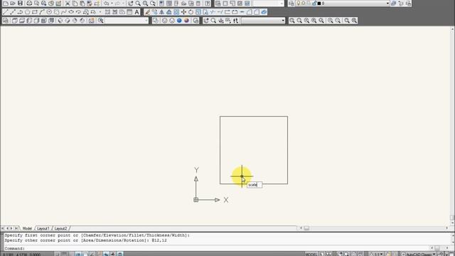Open the empty dropdown beside the modeling icons
Image resolution: width=455 pixels, height=256 pixels.
127,21
